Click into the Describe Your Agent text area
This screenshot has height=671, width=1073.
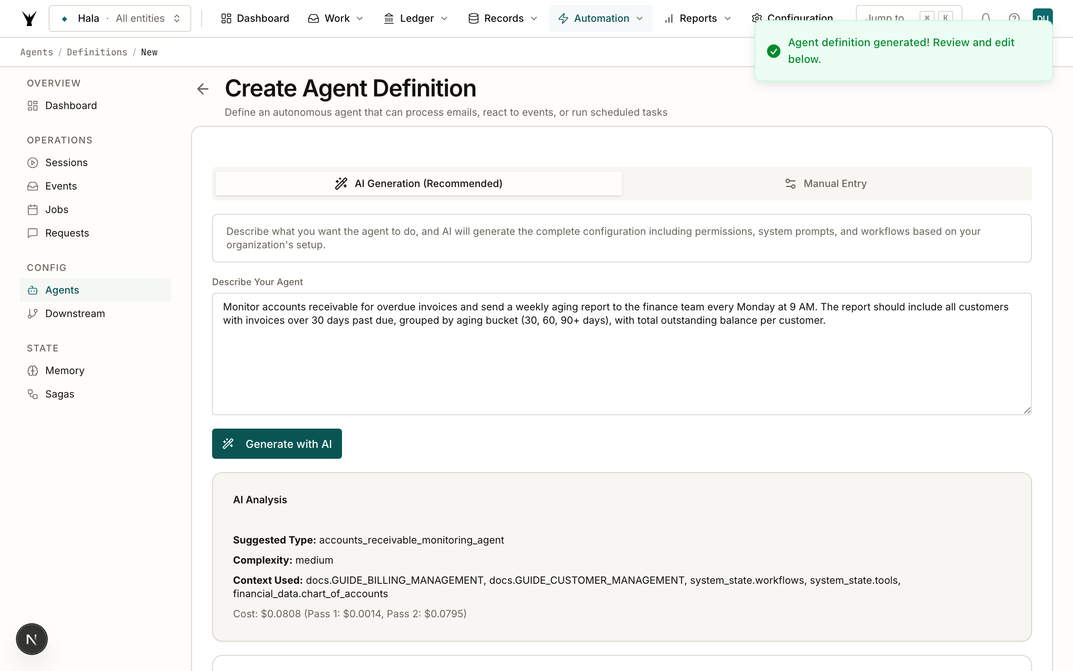tap(622, 354)
